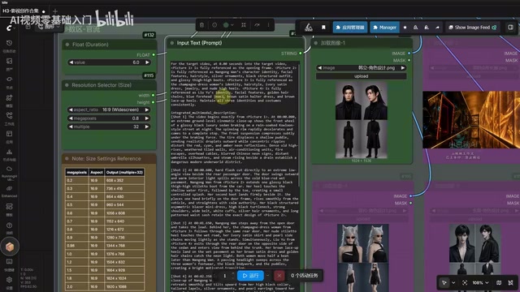Screen dimensions: 520x292
Task: Open the templates sidebar icon
Action: pos(9,207)
